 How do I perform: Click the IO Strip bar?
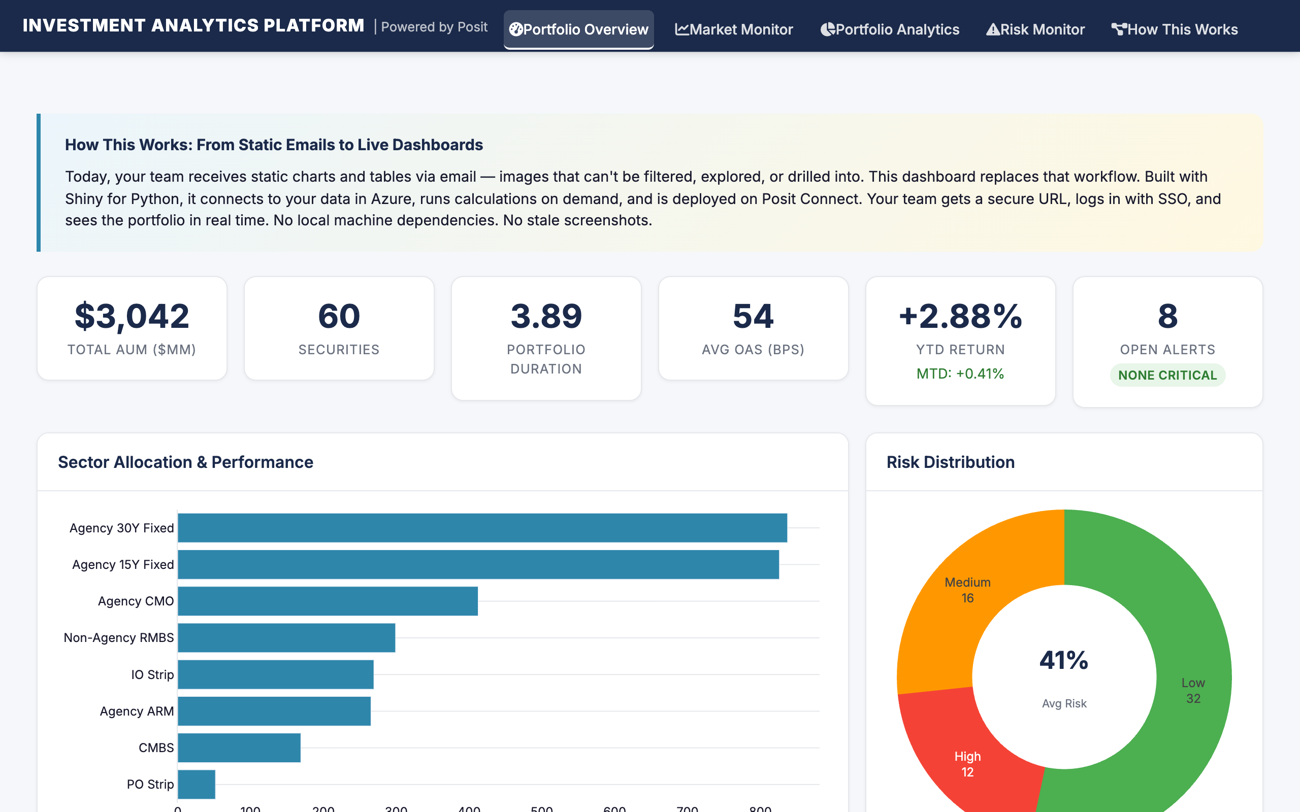click(276, 674)
